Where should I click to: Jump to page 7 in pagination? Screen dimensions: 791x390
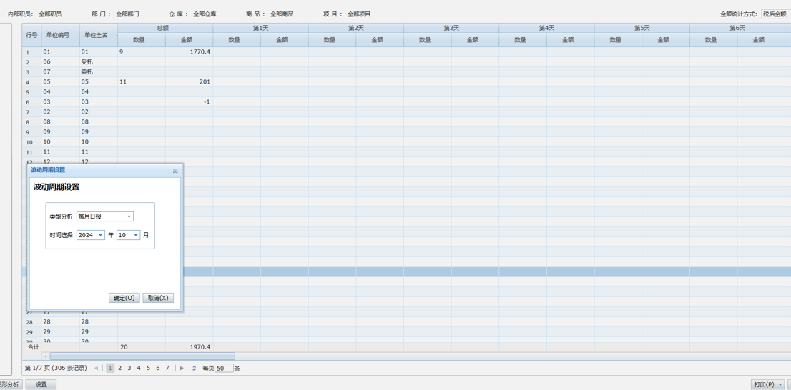point(167,369)
